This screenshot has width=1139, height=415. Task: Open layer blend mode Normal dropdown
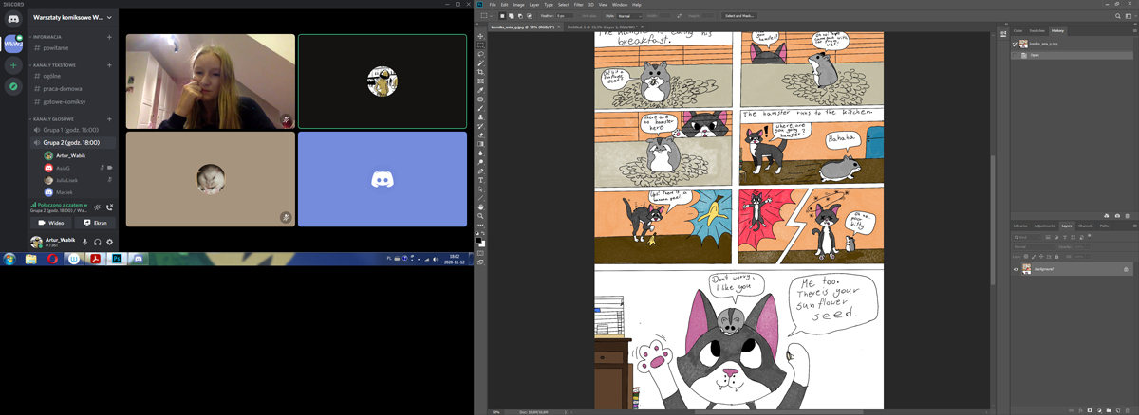1034,246
